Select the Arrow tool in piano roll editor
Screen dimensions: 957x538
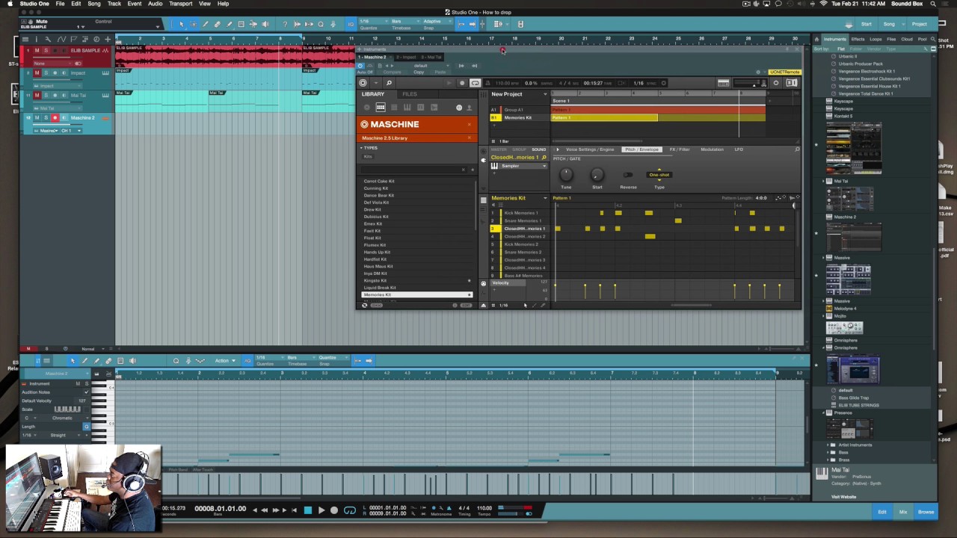click(x=73, y=361)
